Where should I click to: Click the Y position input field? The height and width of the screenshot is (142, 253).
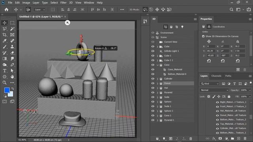click(211, 51)
